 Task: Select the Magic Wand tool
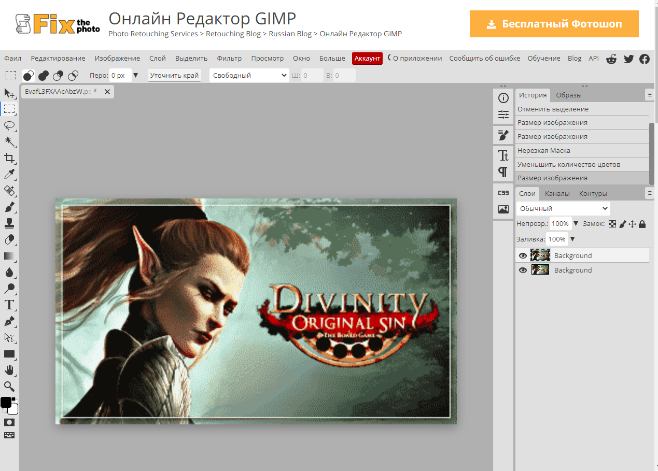[x=9, y=141]
